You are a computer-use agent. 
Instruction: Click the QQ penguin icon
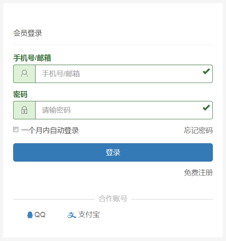coord(30,215)
